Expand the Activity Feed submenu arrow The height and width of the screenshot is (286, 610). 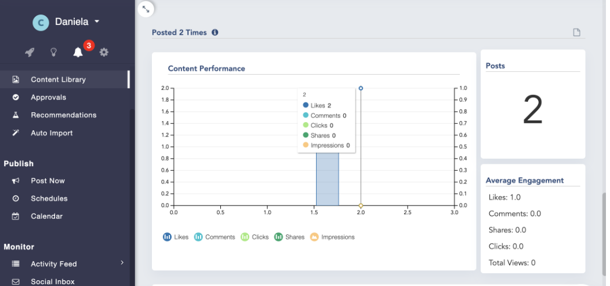click(122, 263)
